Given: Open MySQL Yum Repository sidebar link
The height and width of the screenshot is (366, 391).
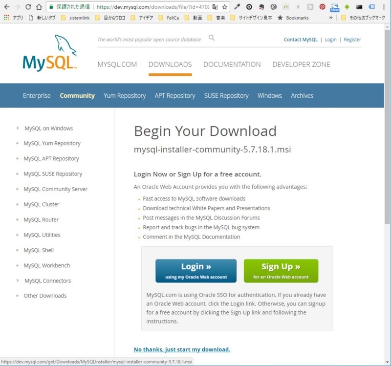Looking at the screenshot, I should pos(52,143).
